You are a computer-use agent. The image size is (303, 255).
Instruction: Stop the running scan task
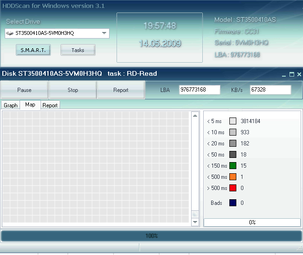[73, 90]
